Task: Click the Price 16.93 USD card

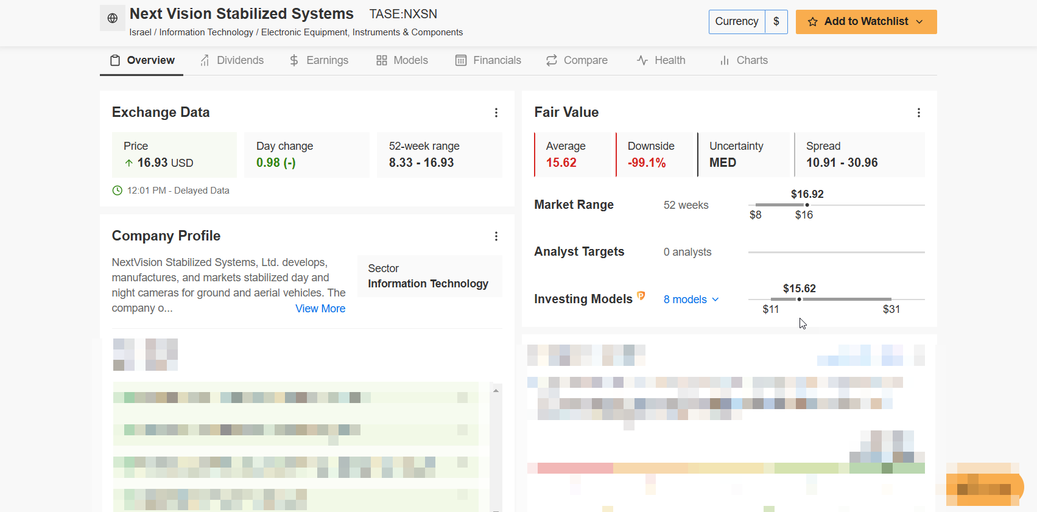Action: (174, 155)
